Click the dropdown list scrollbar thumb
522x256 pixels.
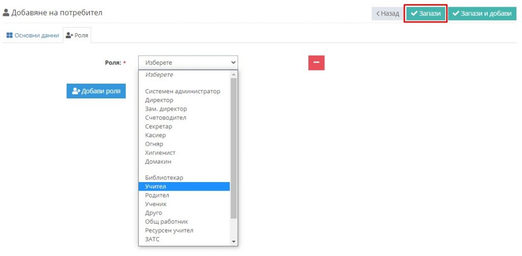coord(234,148)
